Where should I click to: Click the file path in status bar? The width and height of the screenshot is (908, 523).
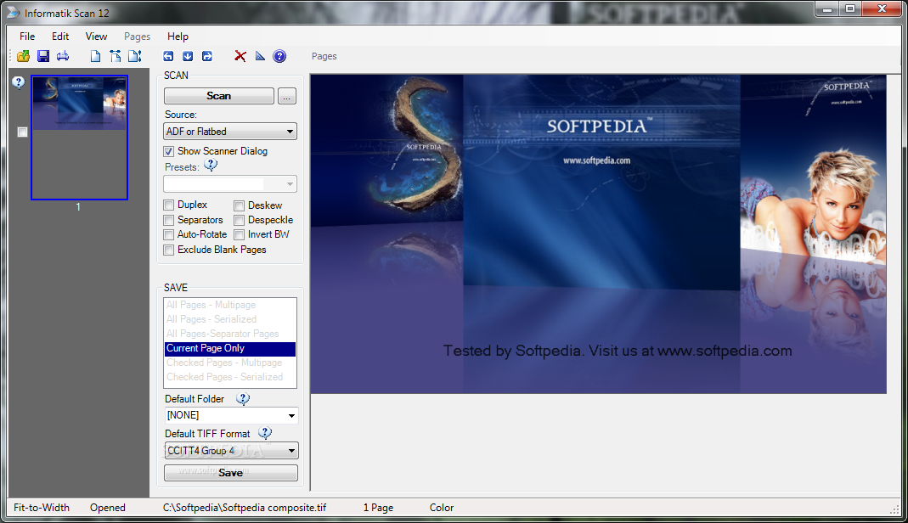(x=245, y=508)
